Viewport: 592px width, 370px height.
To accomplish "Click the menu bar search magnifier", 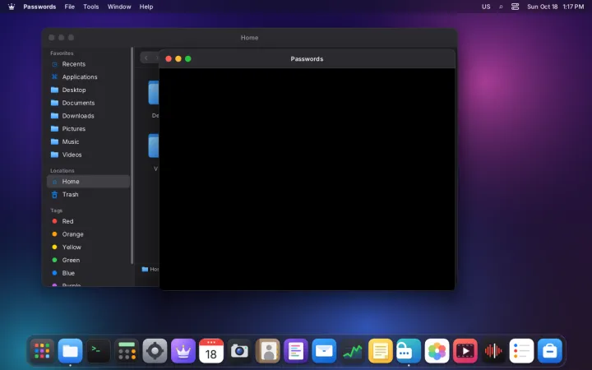I will point(501,7).
